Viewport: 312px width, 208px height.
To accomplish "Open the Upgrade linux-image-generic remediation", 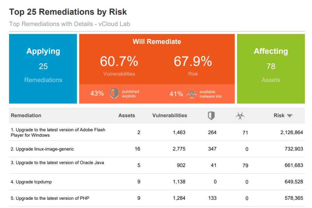I will pyautogui.click(x=42, y=149).
